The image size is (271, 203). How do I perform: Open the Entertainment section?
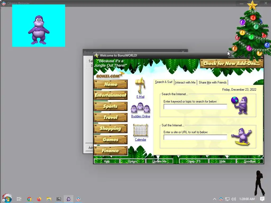111,95
